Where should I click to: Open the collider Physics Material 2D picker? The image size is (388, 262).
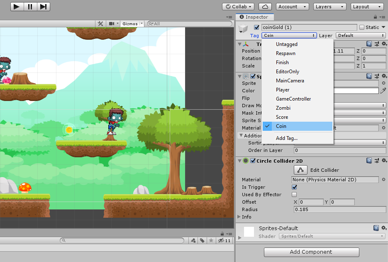point(383,180)
